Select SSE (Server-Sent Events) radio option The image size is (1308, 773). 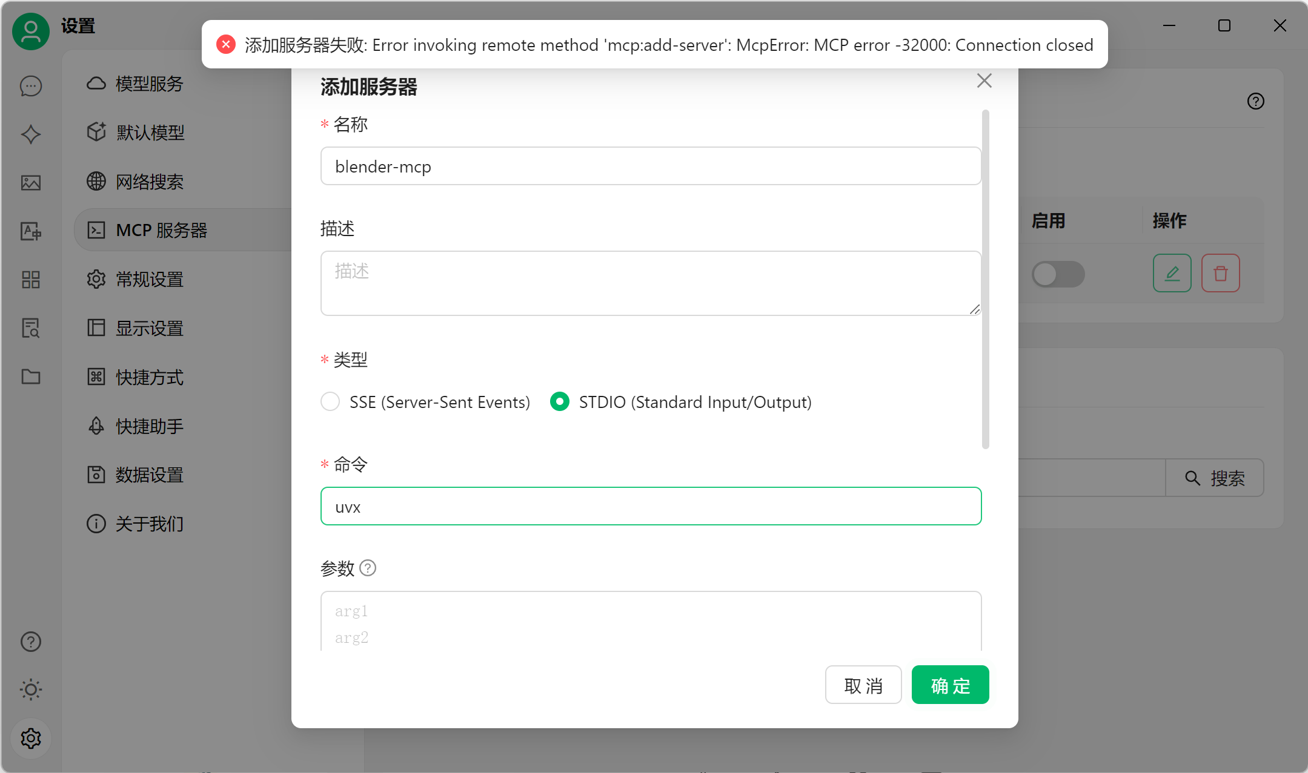[330, 401]
